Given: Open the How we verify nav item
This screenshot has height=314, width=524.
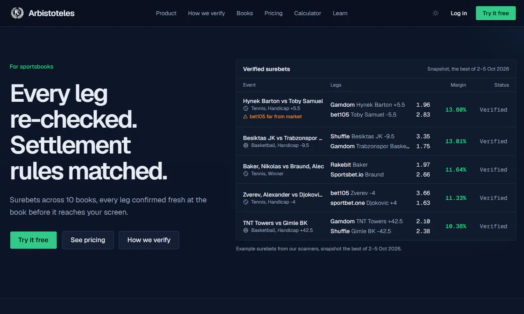Looking at the screenshot, I should pos(206,13).
